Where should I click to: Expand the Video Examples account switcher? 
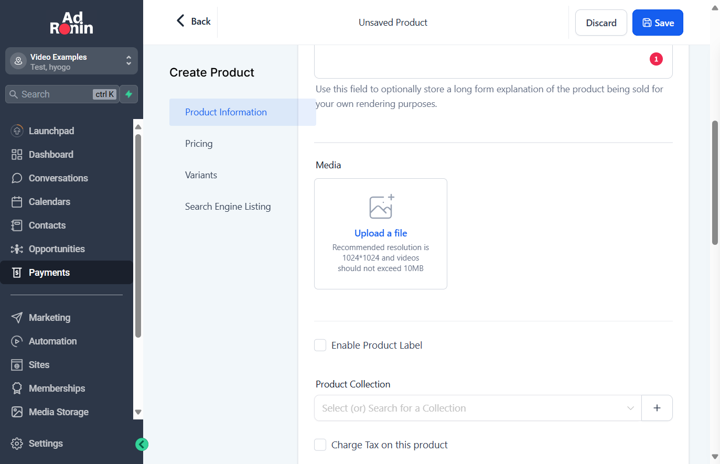71,61
